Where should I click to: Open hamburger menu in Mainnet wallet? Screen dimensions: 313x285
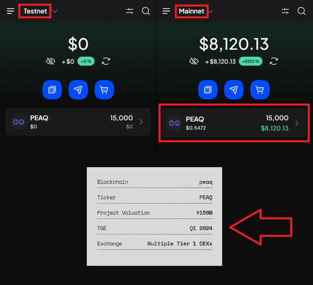(166, 11)
